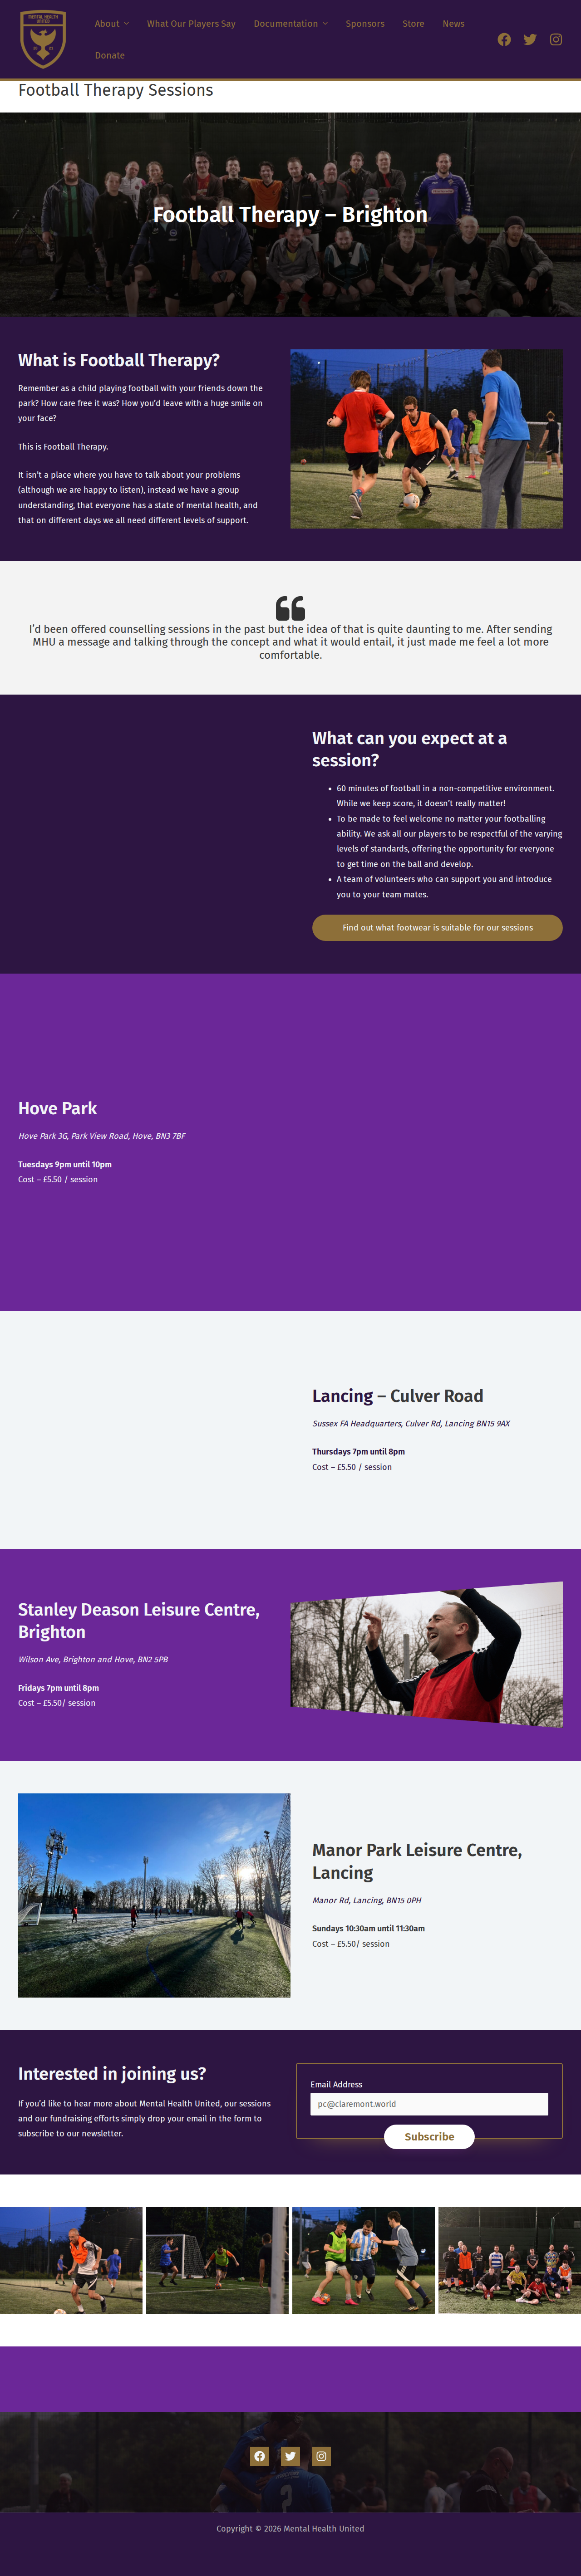Click the Sussex FA Headquarters address
Viewport: 581px width, 2576px height.
click(x=411, y=1424)
